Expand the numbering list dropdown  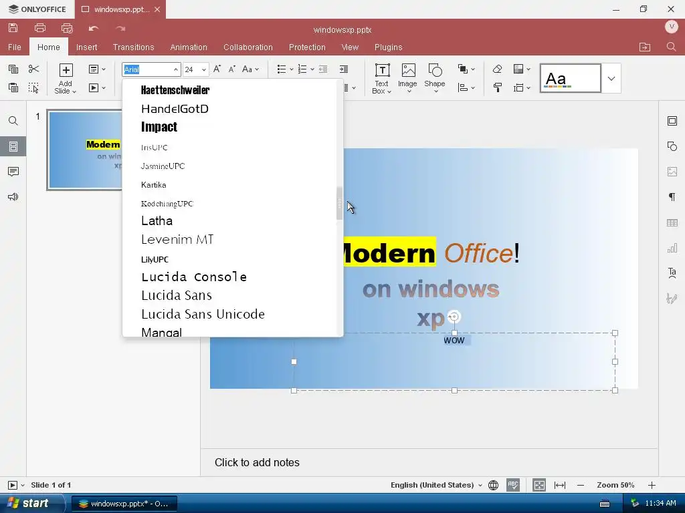pyautogui.click(x=312, y=69)
